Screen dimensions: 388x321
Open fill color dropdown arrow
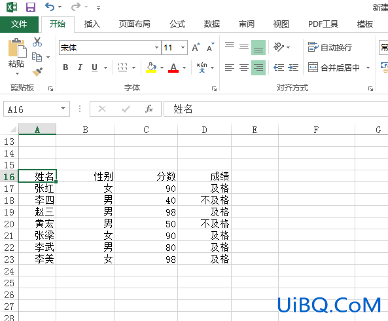[162, 67]
